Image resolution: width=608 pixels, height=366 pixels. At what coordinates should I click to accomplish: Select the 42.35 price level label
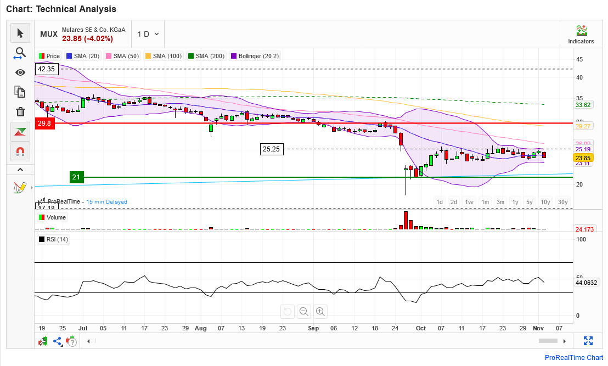click(x=47, y=69)
